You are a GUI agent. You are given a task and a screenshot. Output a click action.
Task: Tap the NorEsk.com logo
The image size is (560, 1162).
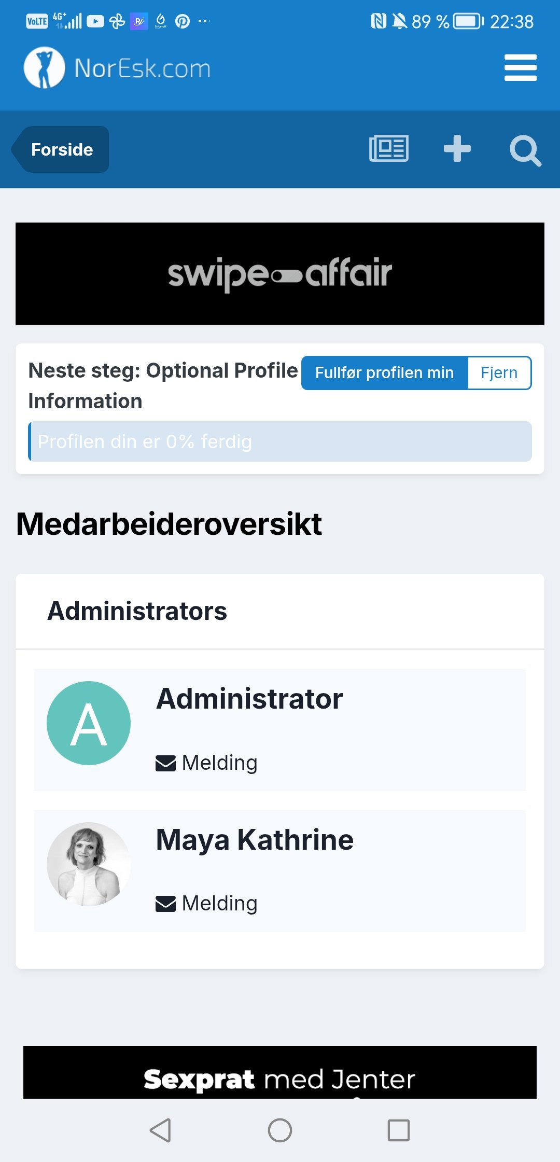[118, 68]
